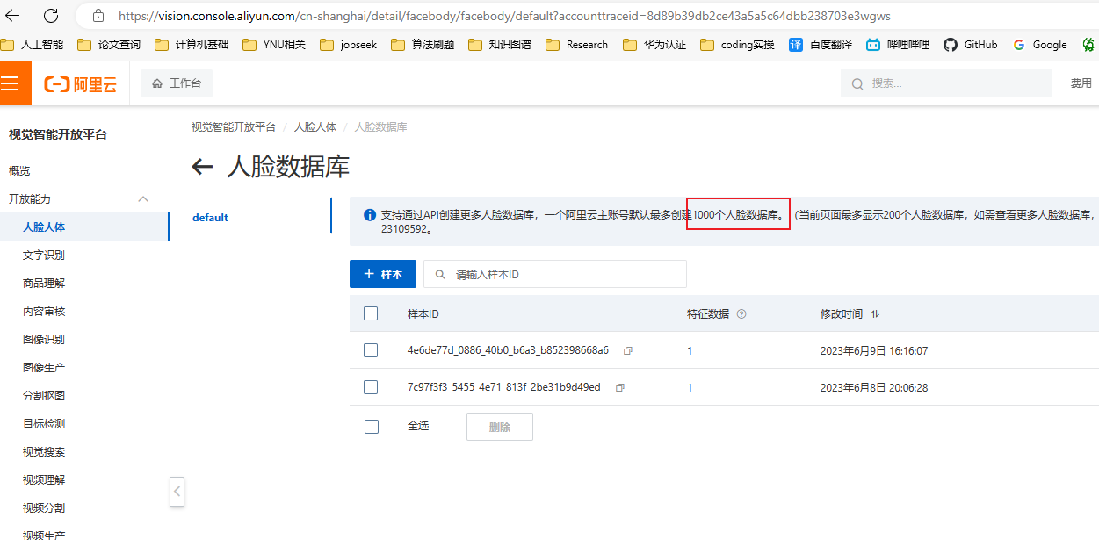Reload the page with refresh icon

pos(51,15)
